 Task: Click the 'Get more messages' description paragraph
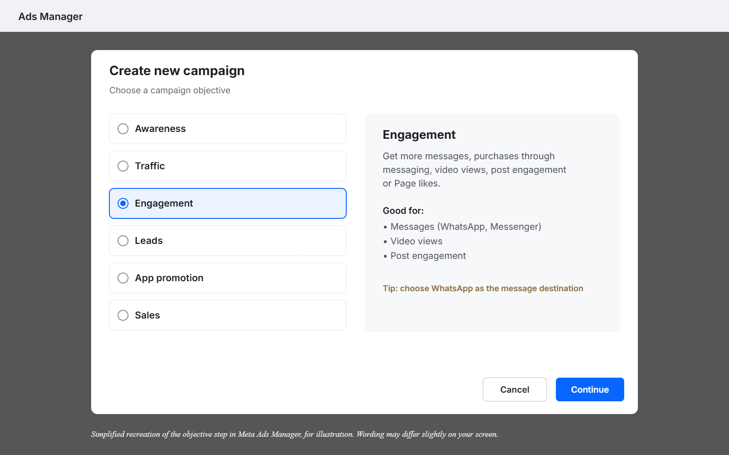474,170
